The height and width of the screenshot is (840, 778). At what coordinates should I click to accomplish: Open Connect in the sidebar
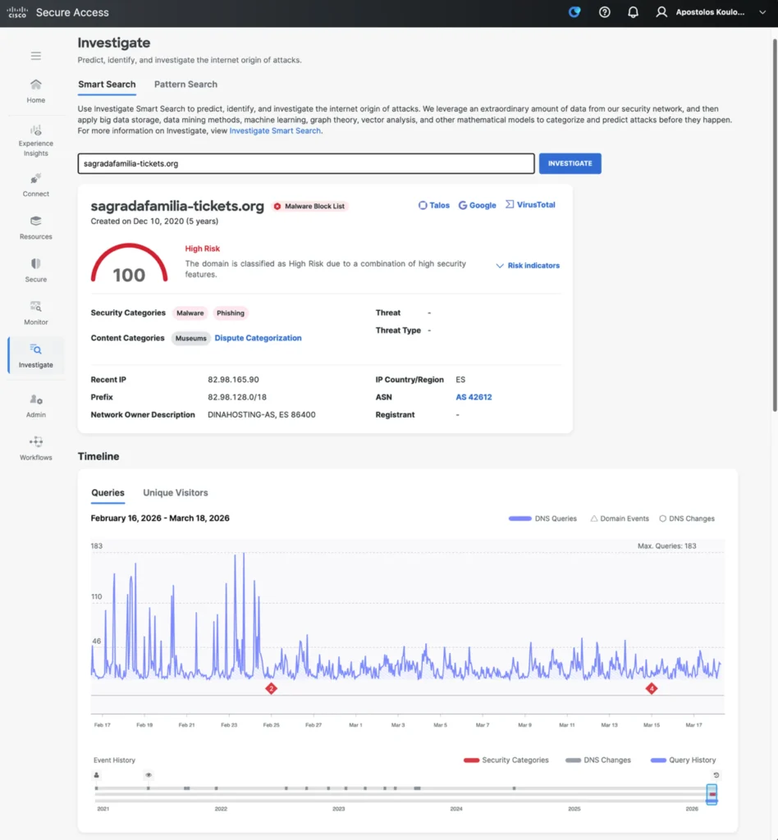pyautogui.click(x=35, y=179)
